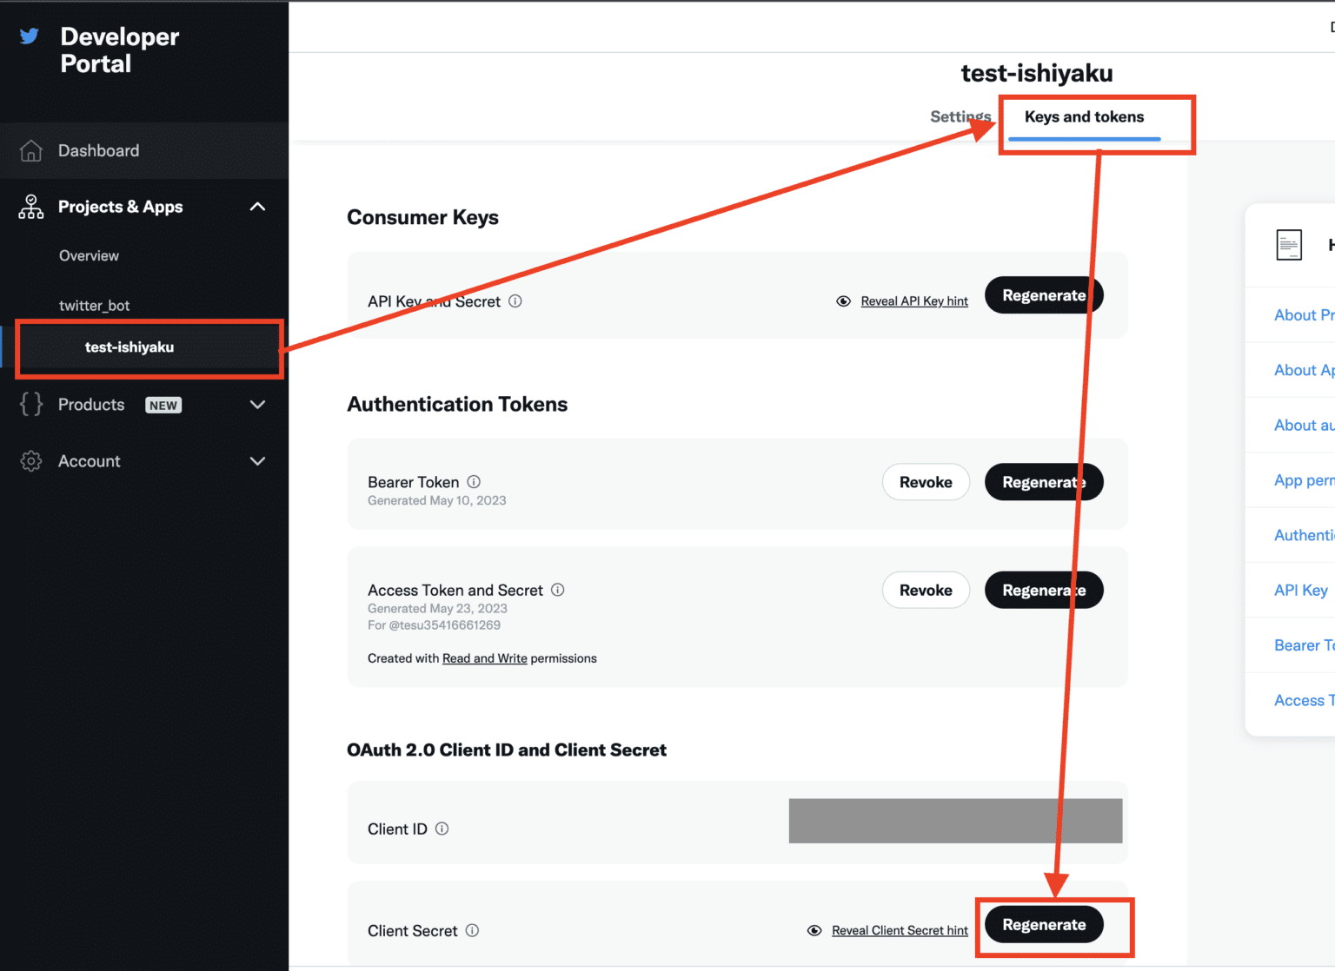The height and width of the screenshot is (971, 1335).
Task: Click the Twitter bird logo
Action: [30, 36]
